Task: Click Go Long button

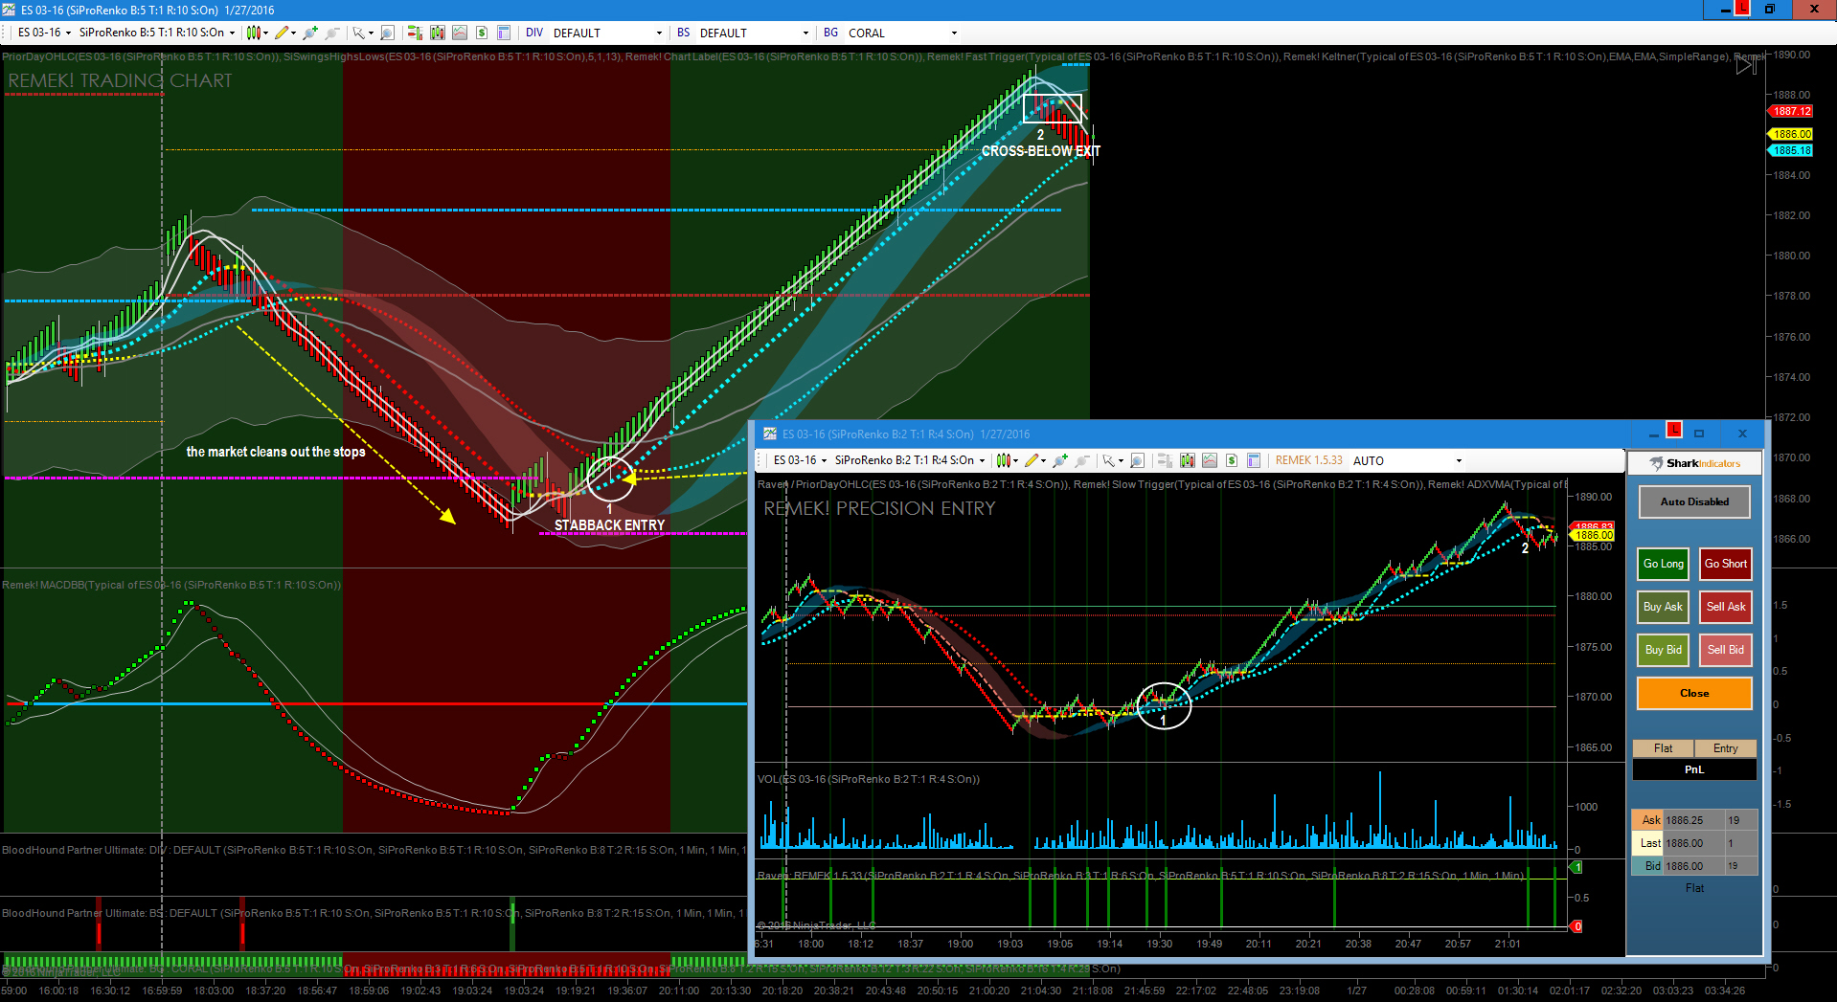Action: [1664, 564]
